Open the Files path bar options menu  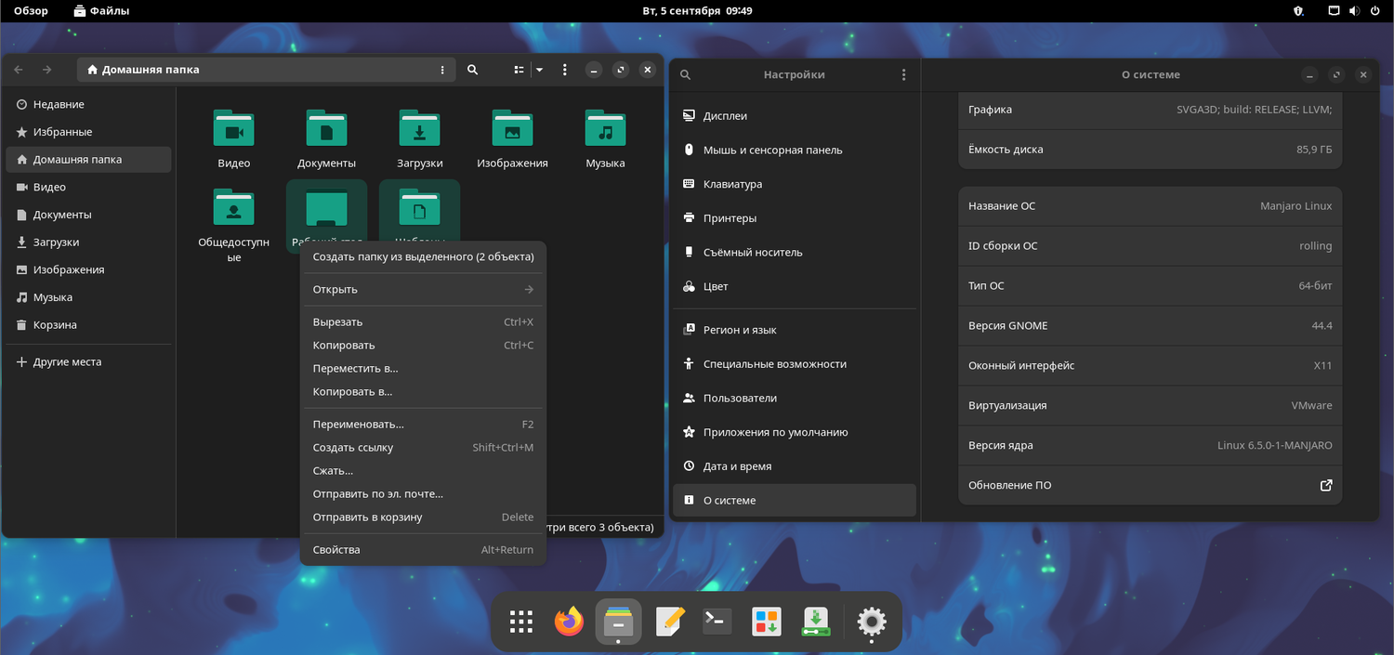pos(442,70)
